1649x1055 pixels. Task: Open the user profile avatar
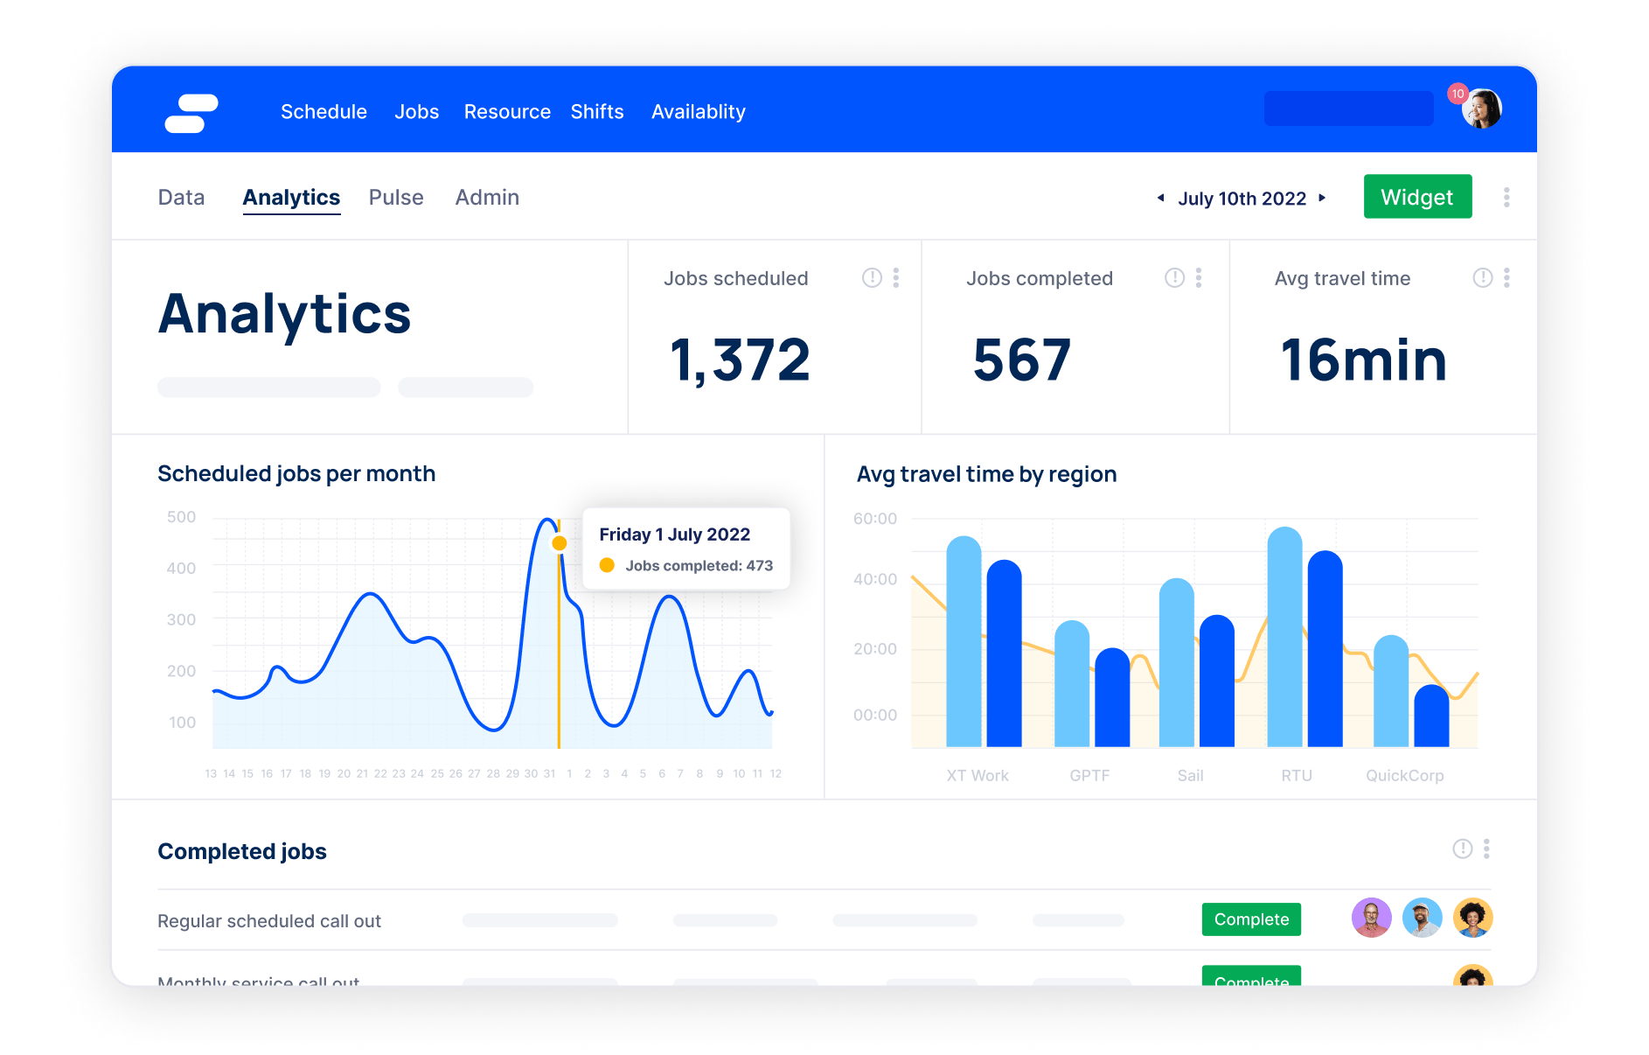(x=1482, y=109)
